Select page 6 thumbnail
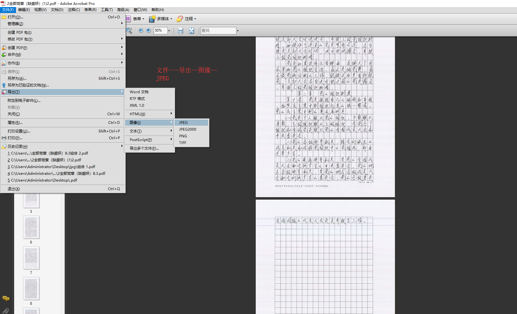Image resolution: width=517 pixels, height=314 pixels. point(31,227)
